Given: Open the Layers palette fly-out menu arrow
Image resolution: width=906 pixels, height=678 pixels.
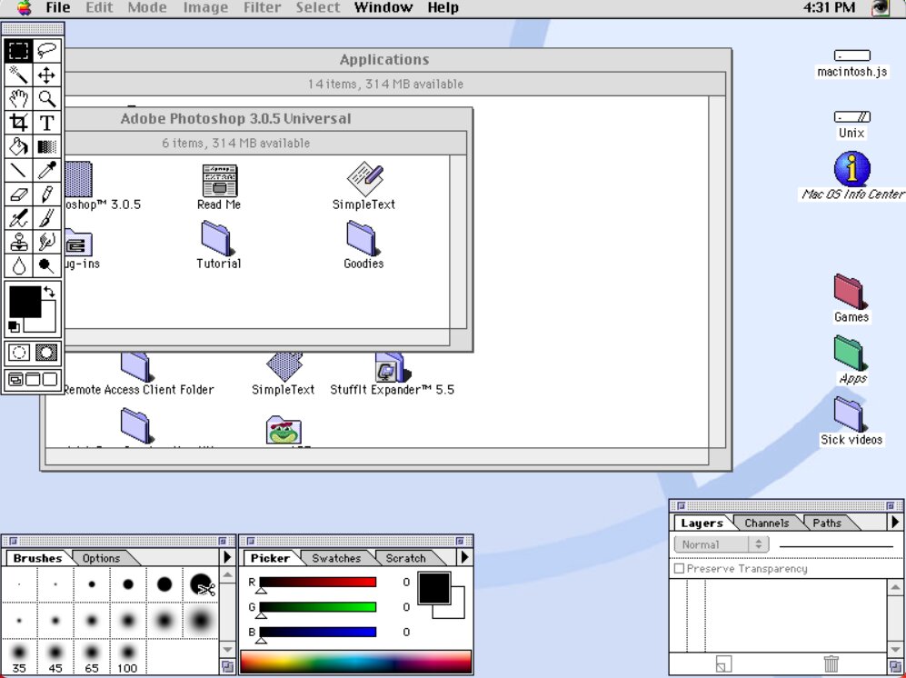Looking at the screenshot, I should [895, 522].
